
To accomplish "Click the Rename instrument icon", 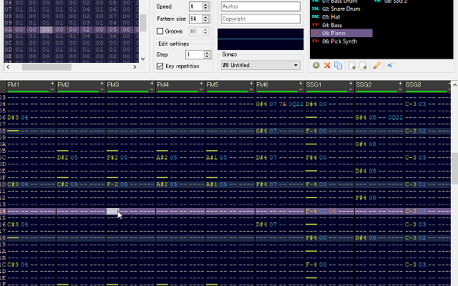I will (389, 65).
